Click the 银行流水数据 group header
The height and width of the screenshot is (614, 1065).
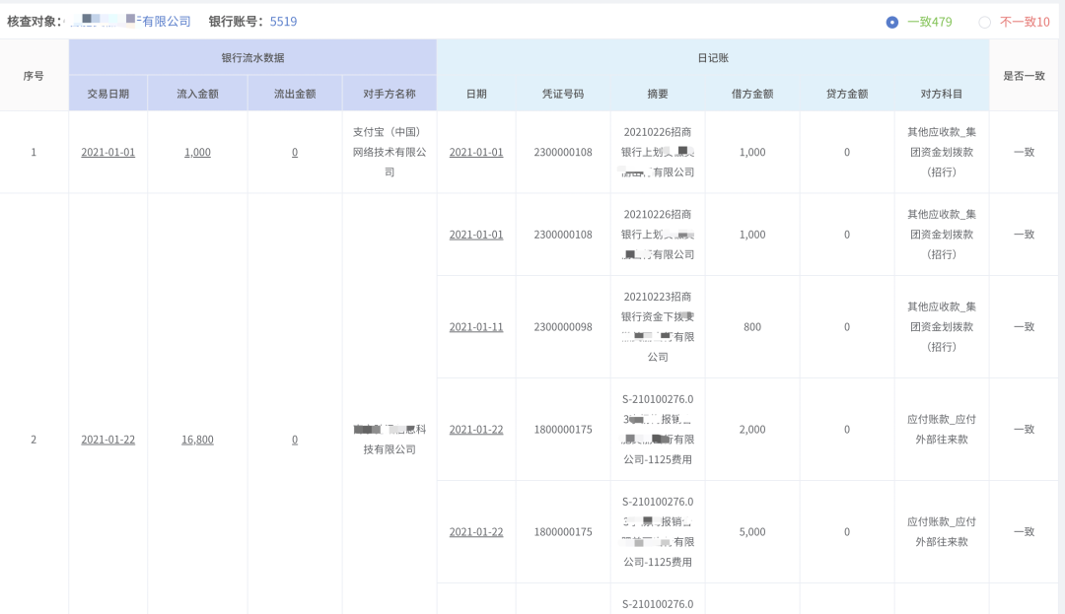(x=252, y=58)
